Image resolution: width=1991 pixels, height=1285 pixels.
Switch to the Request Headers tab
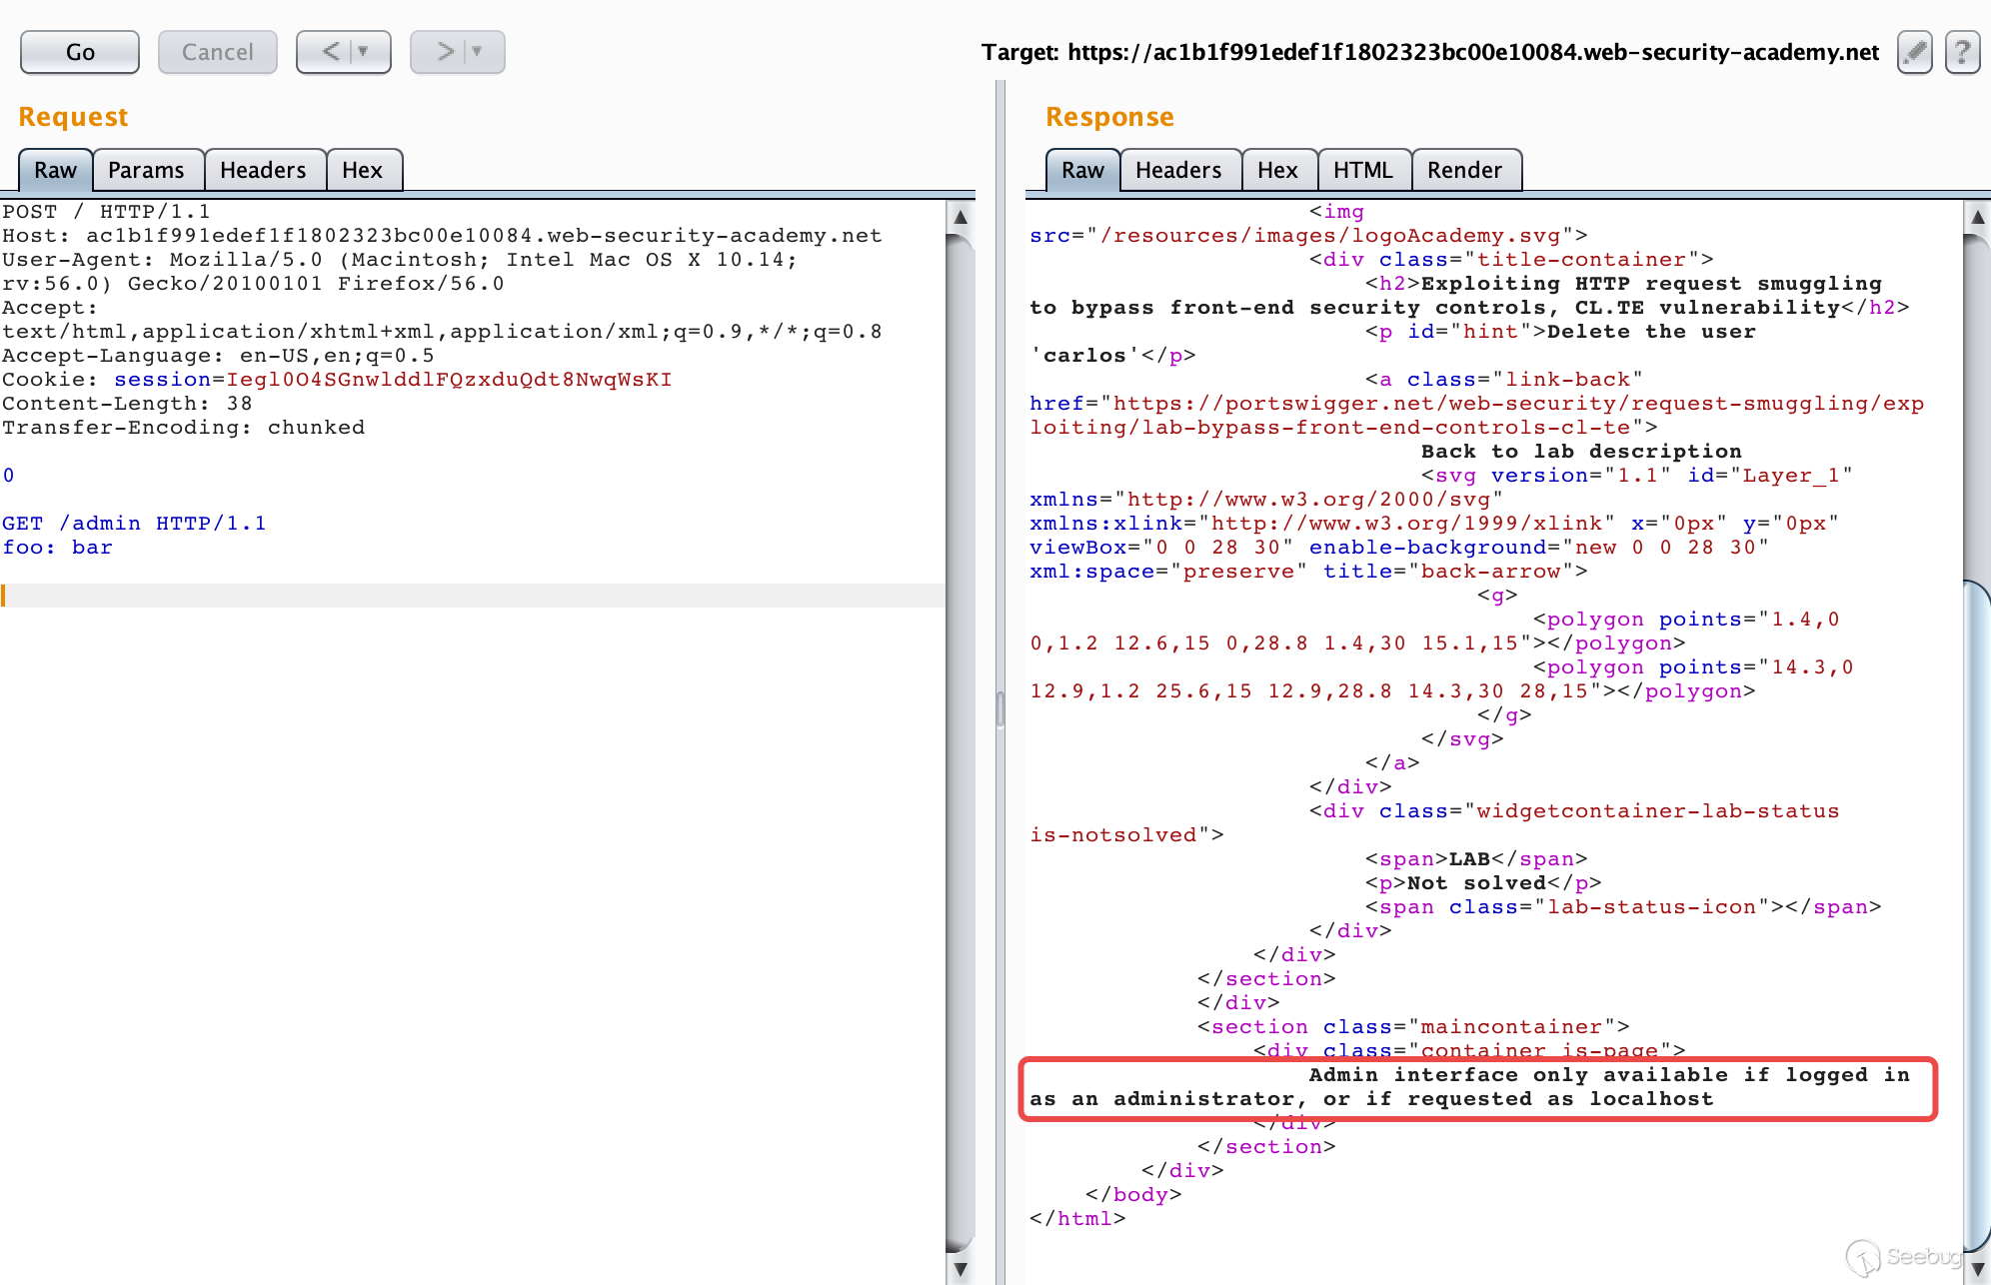[x=263, y=170]
